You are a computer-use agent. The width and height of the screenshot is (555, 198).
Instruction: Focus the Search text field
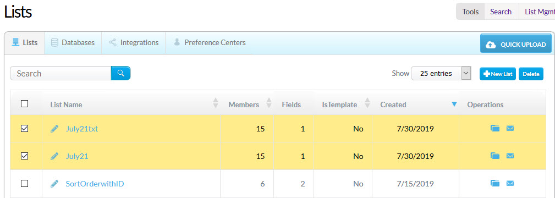click(61, 73)
